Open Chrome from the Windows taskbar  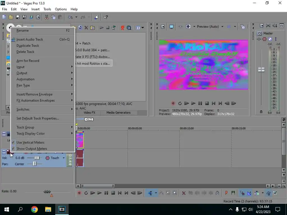pyautogui.click(x=34, y=209)
